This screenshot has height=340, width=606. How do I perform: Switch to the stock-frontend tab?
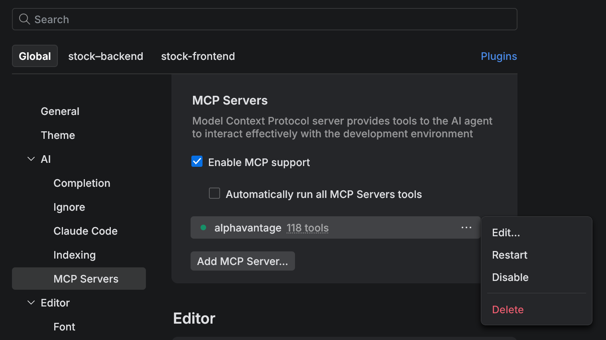coord(198,56)
